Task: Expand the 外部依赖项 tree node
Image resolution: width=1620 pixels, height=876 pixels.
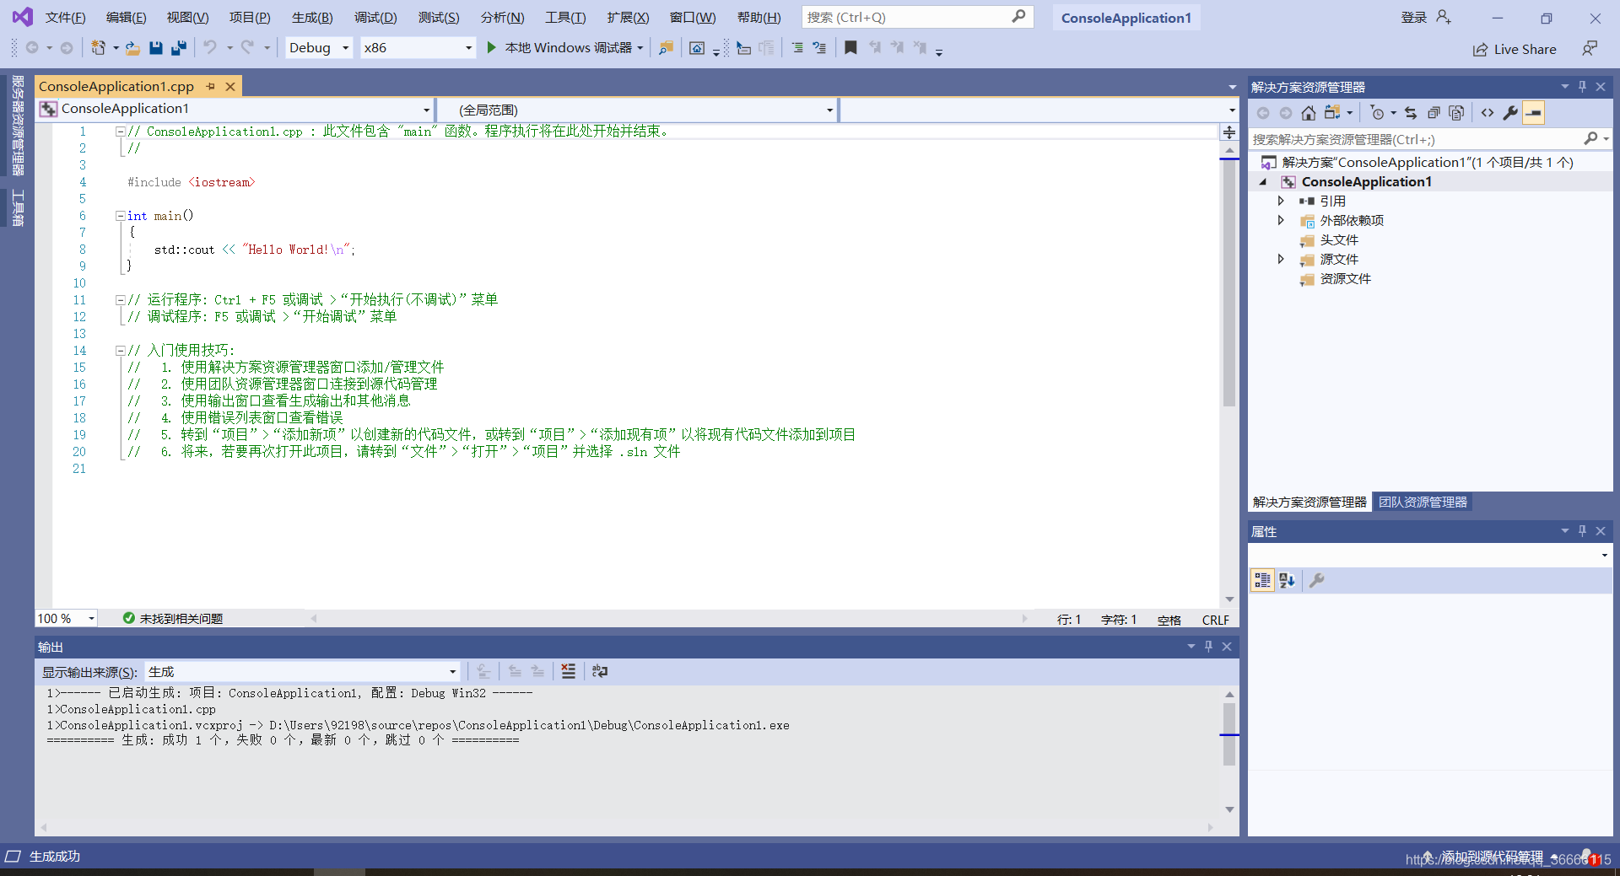Action: pyautogui.click(x=1281, y=220)
